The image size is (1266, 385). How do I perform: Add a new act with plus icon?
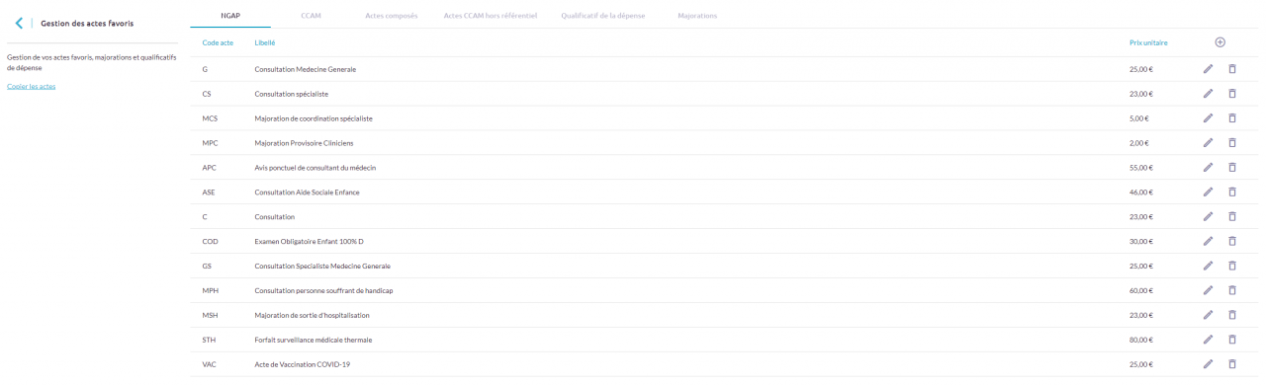[1220, 42]
